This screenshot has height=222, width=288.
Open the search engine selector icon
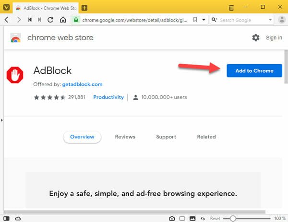[x=215, y=20]
